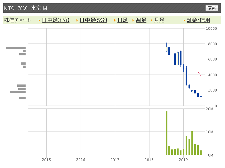The image size is (225, 168).
Task: Click the 20M volume axis label
Action: click(x=209, y=109)
